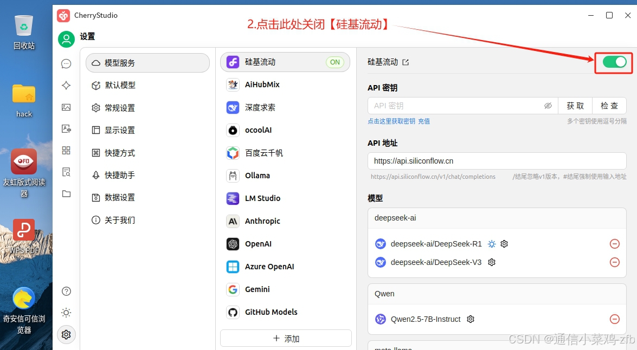Select the GitHub Models provider
The width and height of the screenshot is (637, 350).
point(285,312)
